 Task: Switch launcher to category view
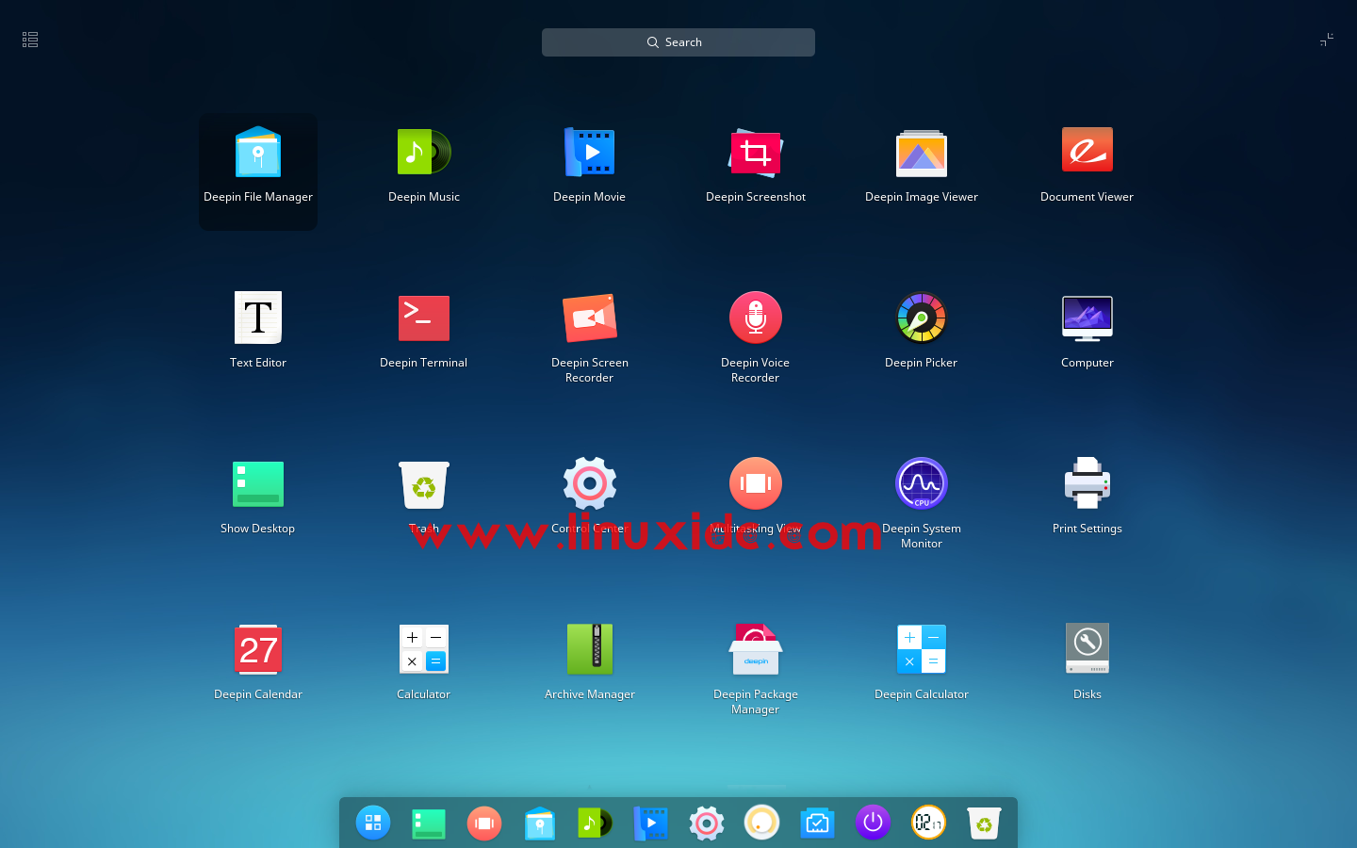coord(30,40)
